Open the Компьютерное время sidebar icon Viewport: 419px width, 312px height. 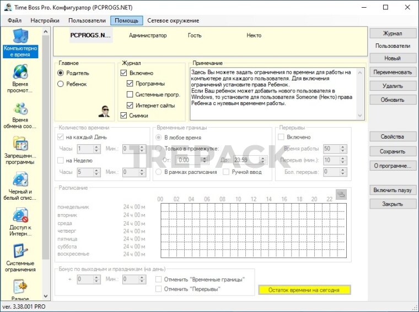pyautogui.click(x=20, y=36)
